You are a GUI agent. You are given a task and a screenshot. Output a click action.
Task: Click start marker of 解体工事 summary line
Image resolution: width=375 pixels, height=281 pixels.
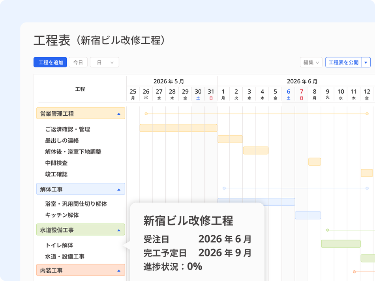pyautogui.click(x=224, y=188)
